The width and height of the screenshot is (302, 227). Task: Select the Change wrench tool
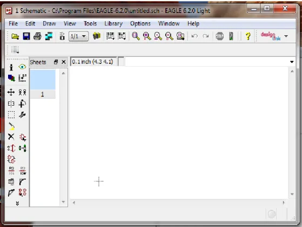(x=22, y=114)
